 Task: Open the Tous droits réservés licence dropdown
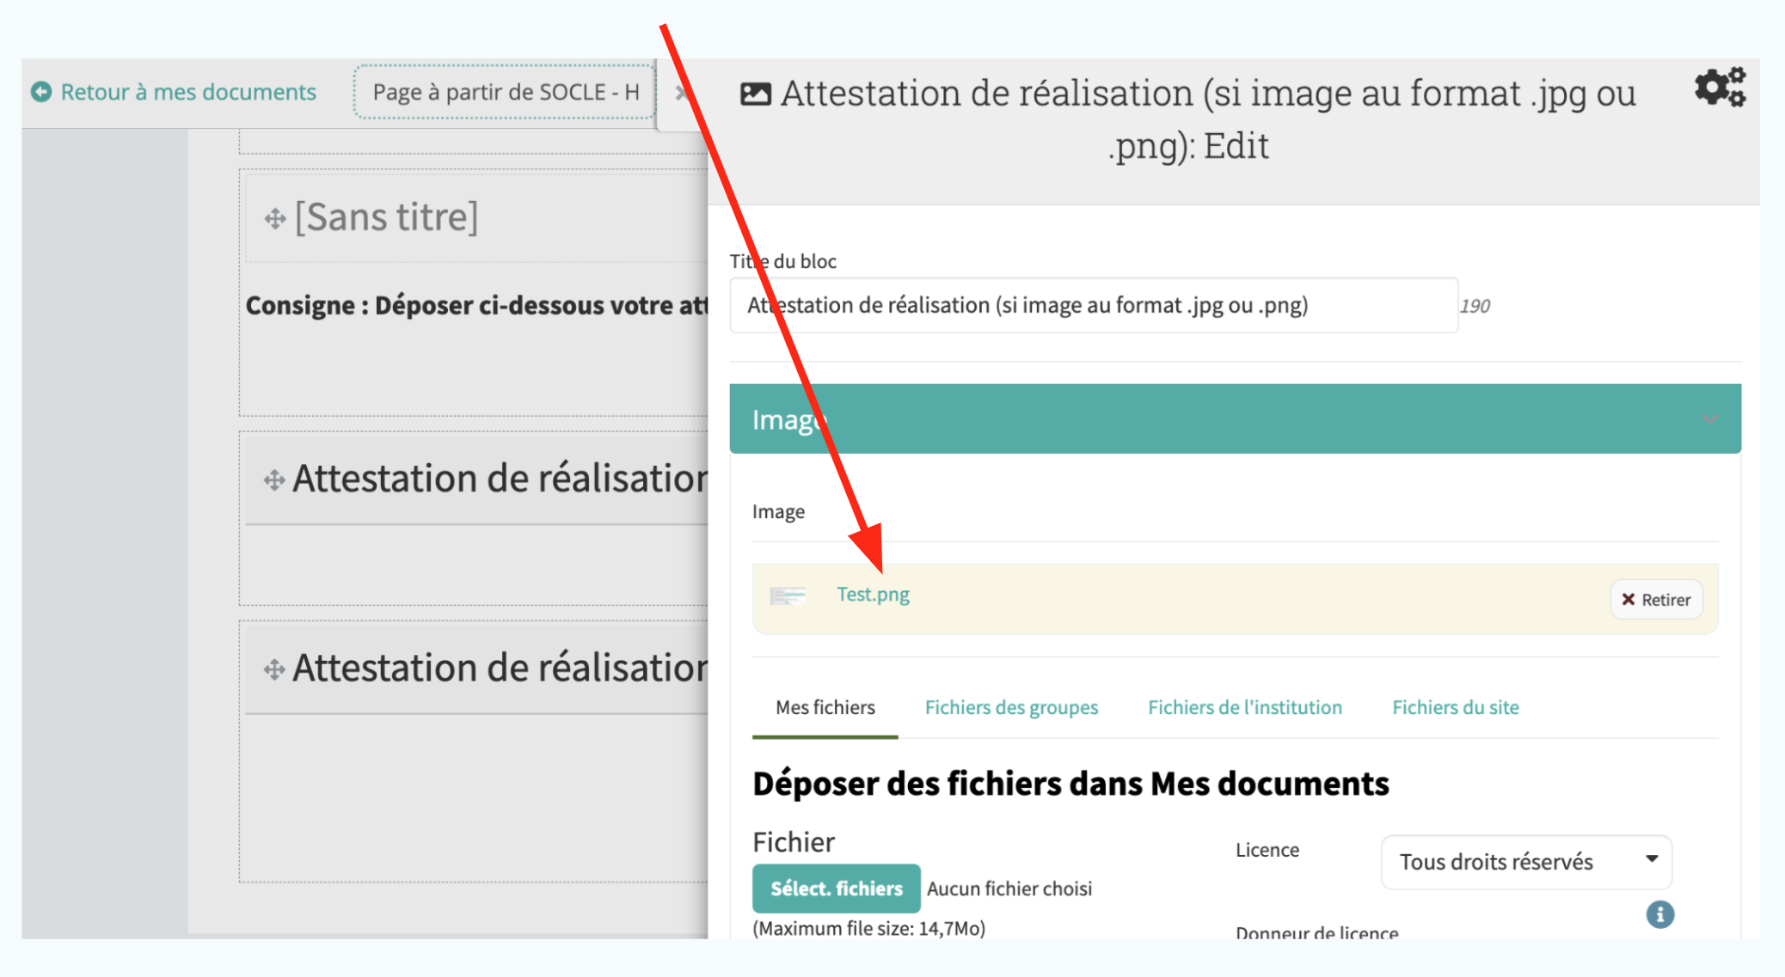pyautogui.click(x=1525, y=862)
